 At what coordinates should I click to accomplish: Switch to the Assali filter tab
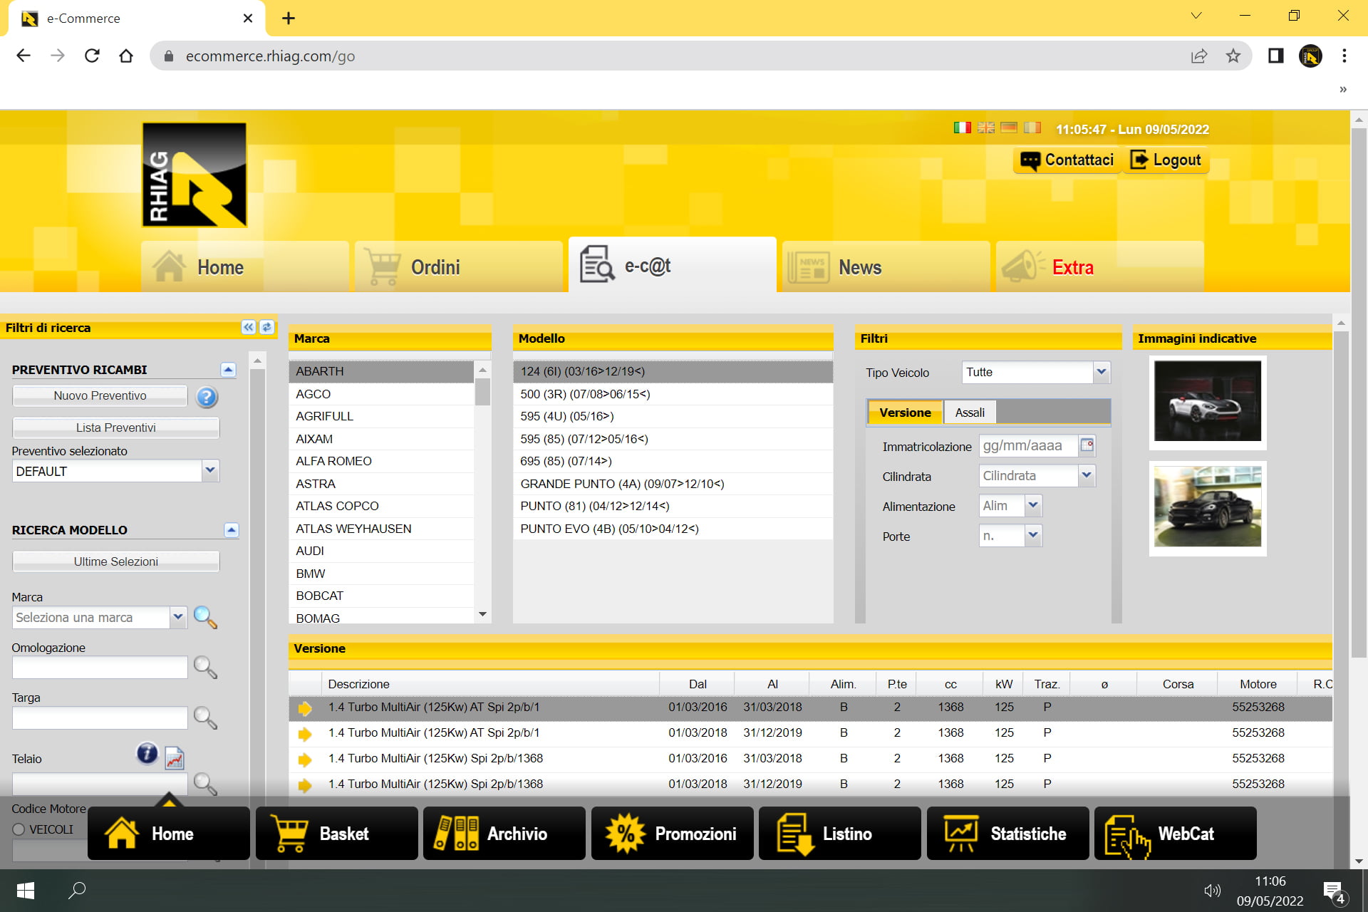(x=970, y=413)
